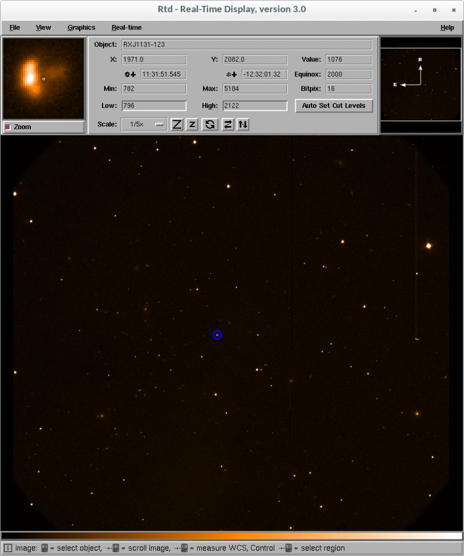Image resolution: width=464 pixels, height=556 pixels.
Task: Rotate the image using the rotate icon
Action: [x=209, y=124]
